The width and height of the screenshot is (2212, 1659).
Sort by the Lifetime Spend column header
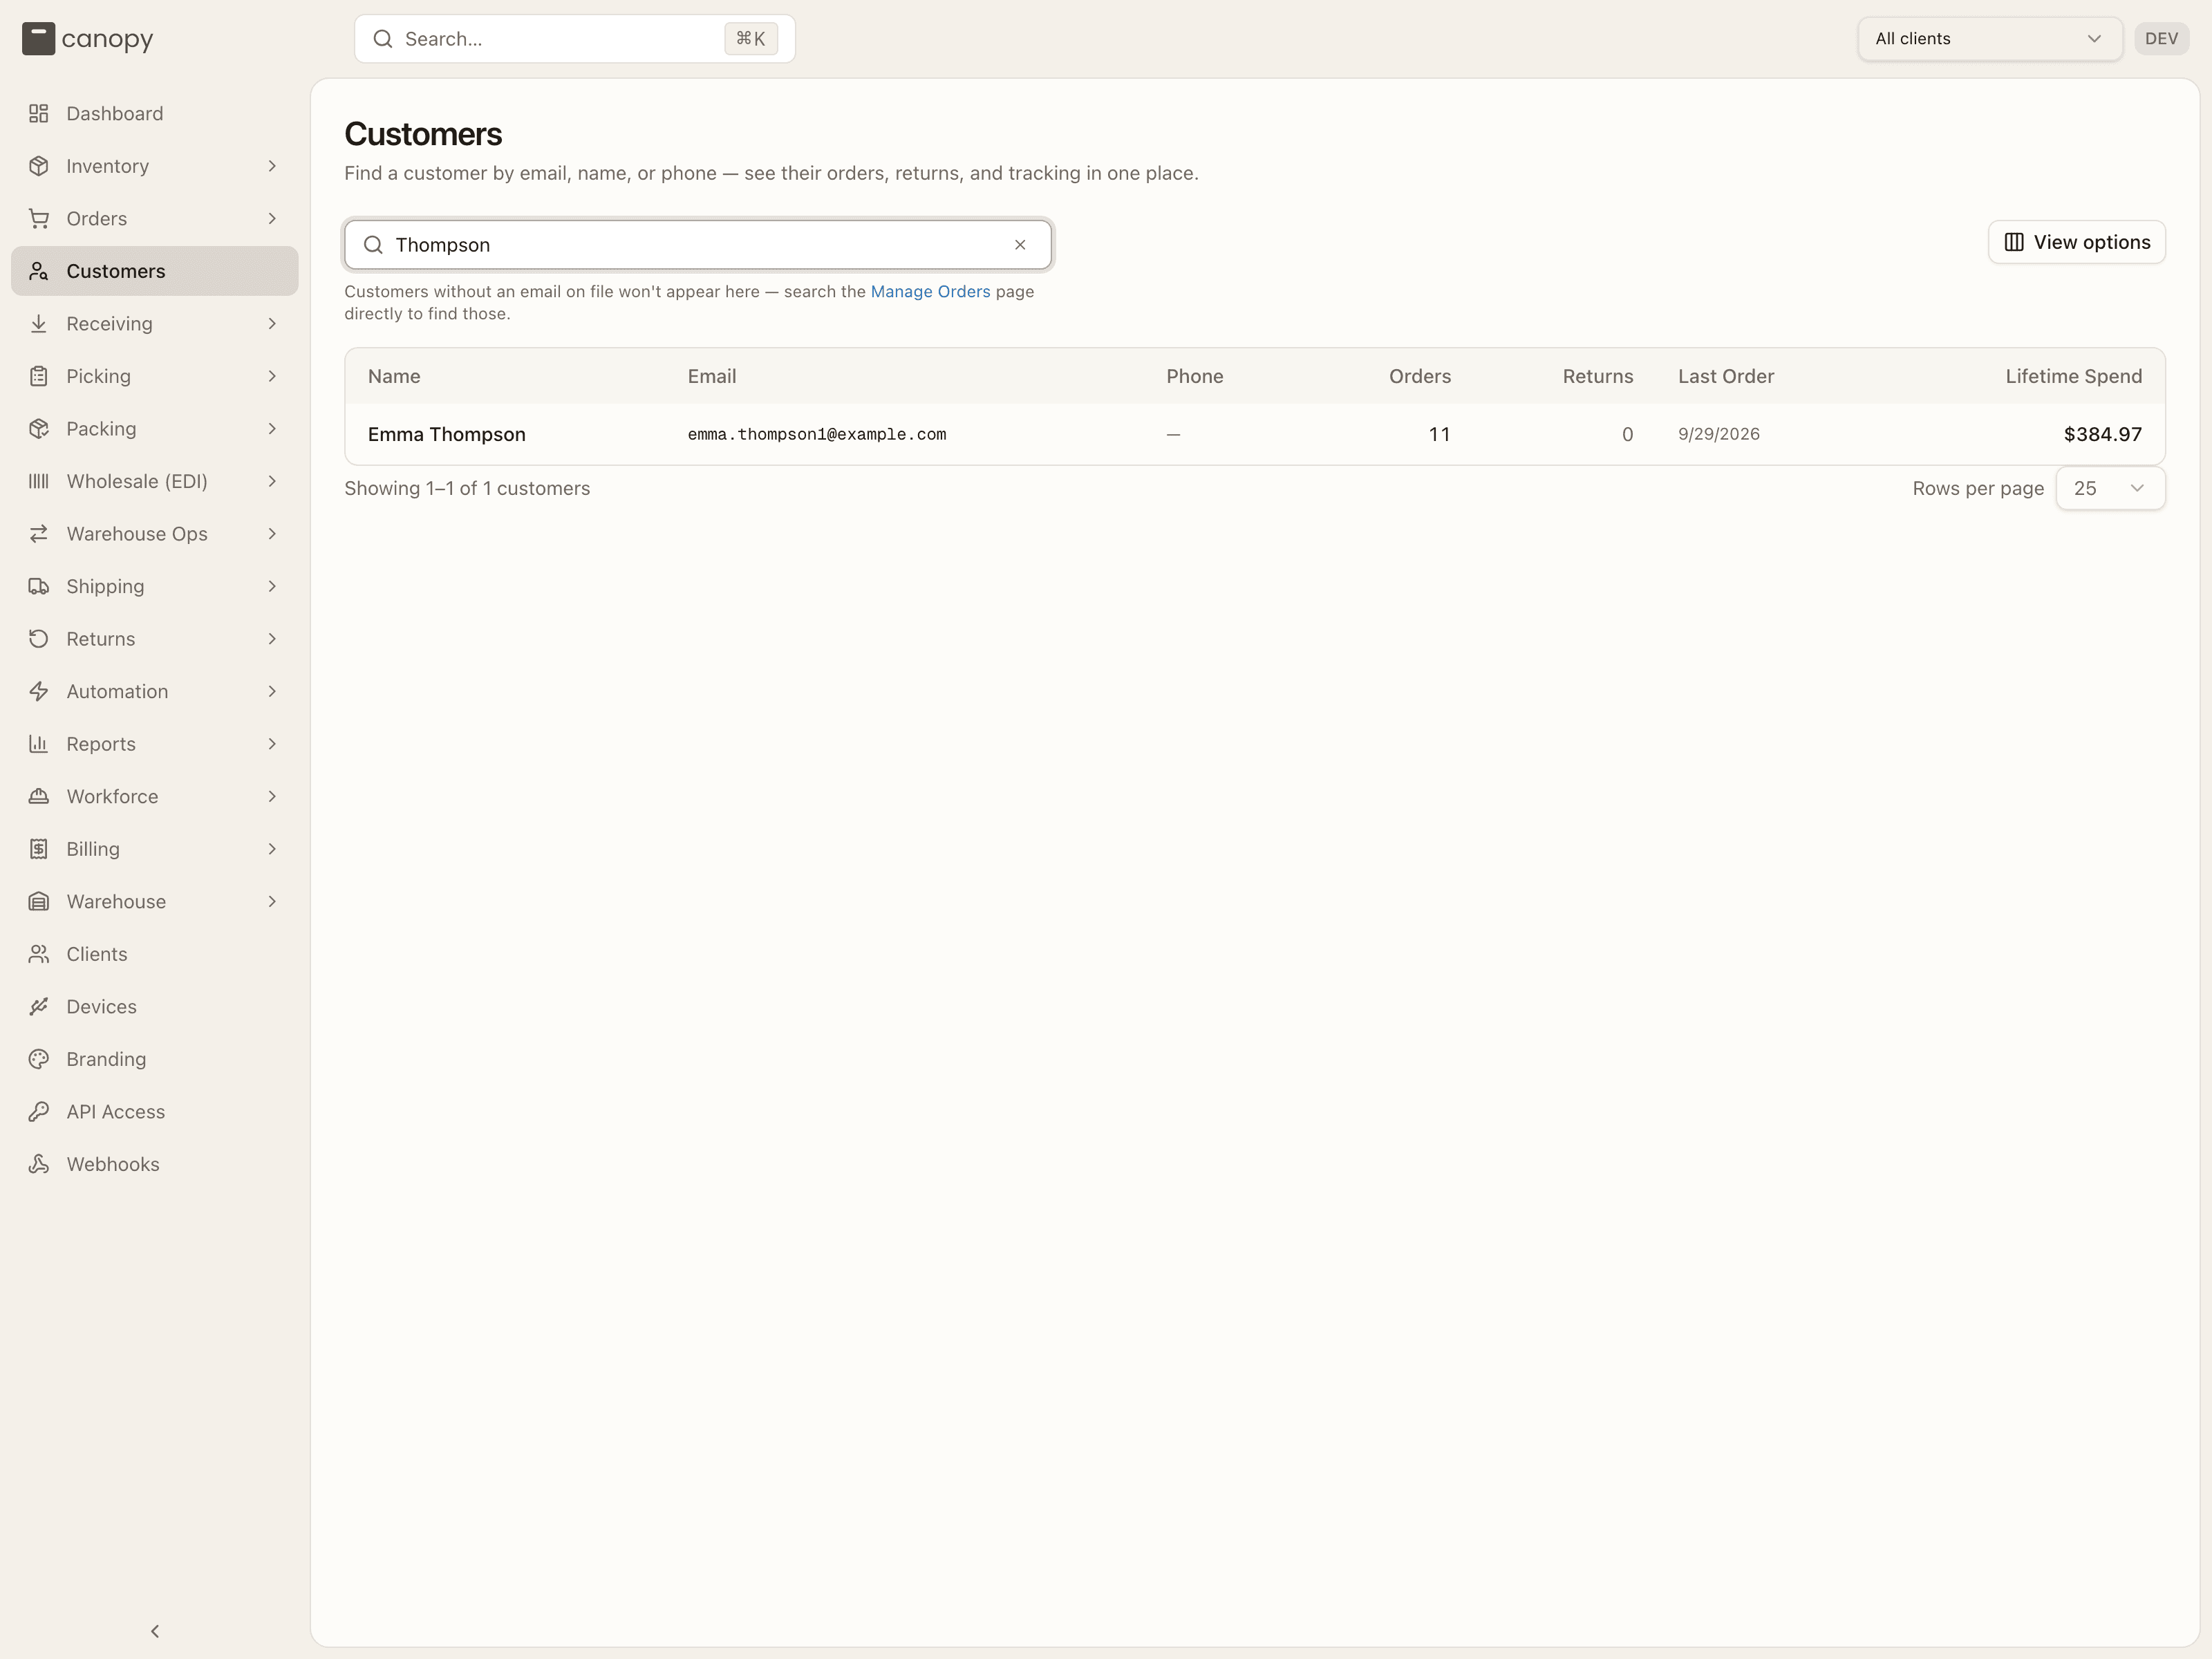(2073, 376)
